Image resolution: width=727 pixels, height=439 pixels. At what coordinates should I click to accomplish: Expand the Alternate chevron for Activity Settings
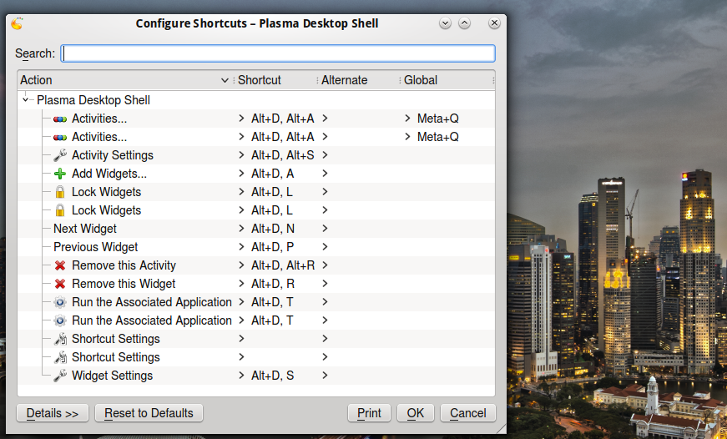point(325,155)
